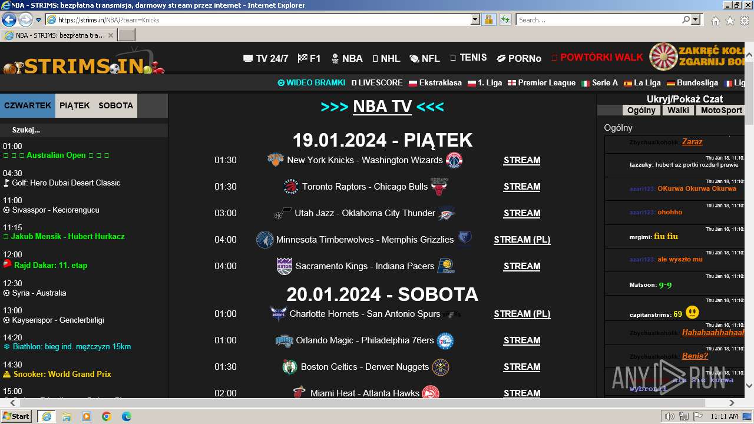Switch chat to MotoSport tab
The height and width of the screenshot is (424, 754).
(x=722, y=110)
